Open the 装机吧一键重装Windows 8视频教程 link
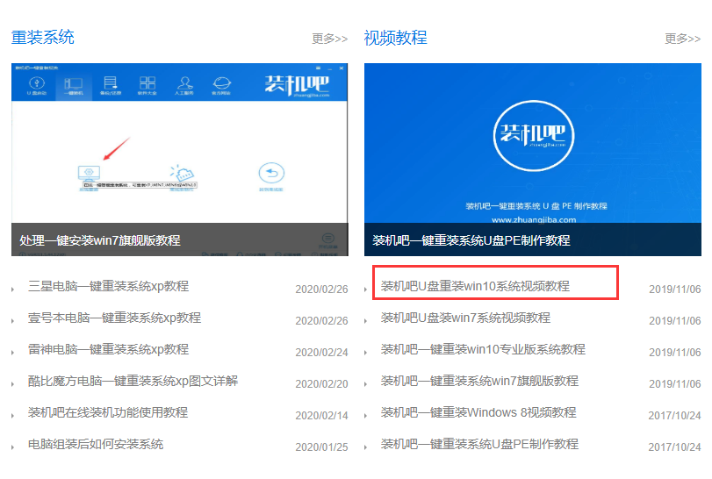This screenshot has width=712, height=479. 478,412
